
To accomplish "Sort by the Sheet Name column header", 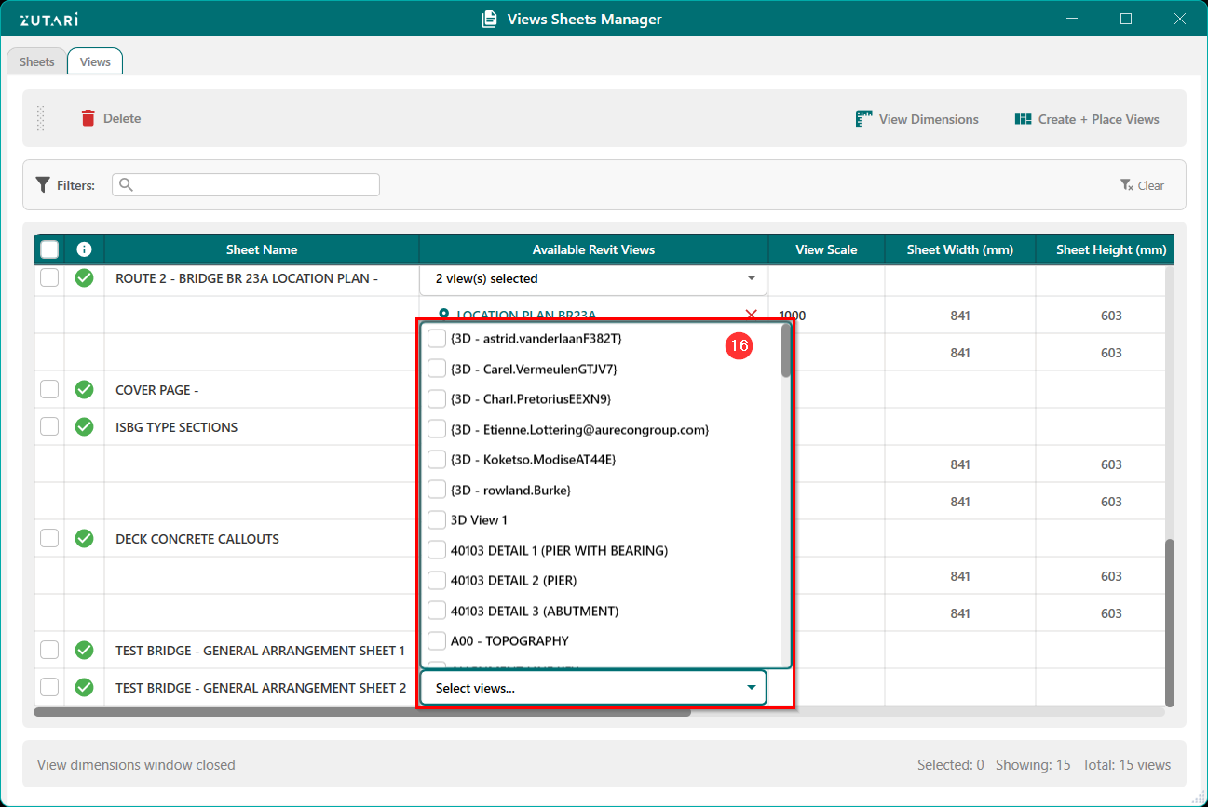I will click(262, 249).
